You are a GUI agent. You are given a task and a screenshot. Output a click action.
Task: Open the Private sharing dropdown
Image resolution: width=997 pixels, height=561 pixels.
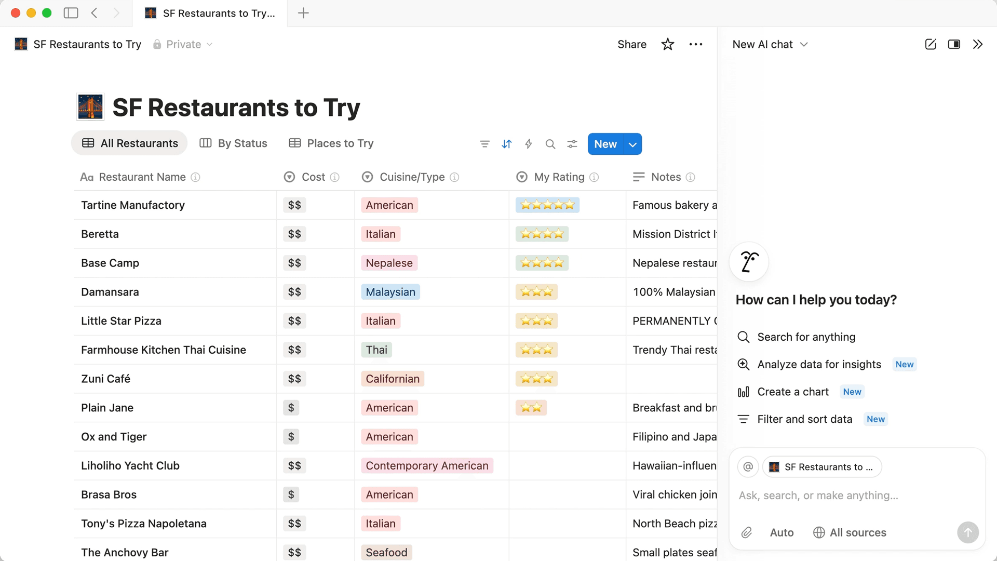183,44
